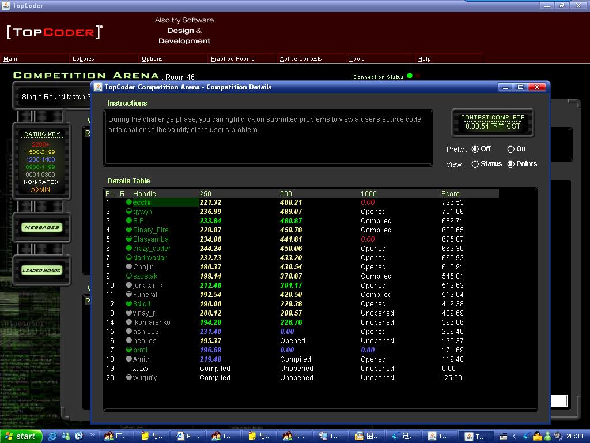590x443 pixels.
Task: Click wugufly's total score -25.00
Action: pyautogui.click(x=452, y=377)
